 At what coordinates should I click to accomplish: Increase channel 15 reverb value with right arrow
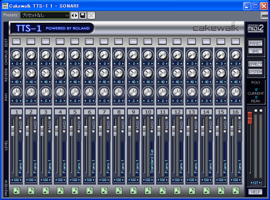[225, 82]
